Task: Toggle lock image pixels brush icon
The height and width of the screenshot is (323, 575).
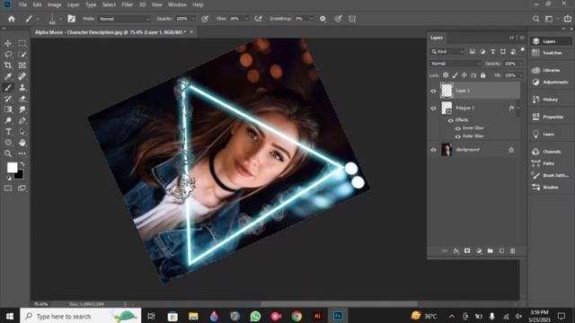Action: pos(455,75)
